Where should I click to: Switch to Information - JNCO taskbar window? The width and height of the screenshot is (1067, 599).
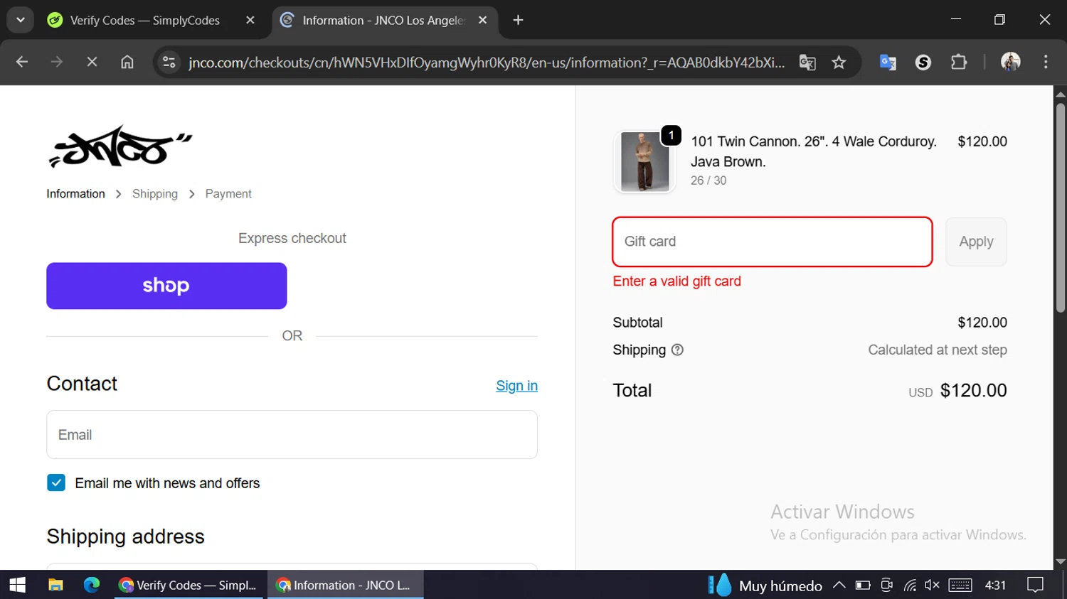[345, 585]
